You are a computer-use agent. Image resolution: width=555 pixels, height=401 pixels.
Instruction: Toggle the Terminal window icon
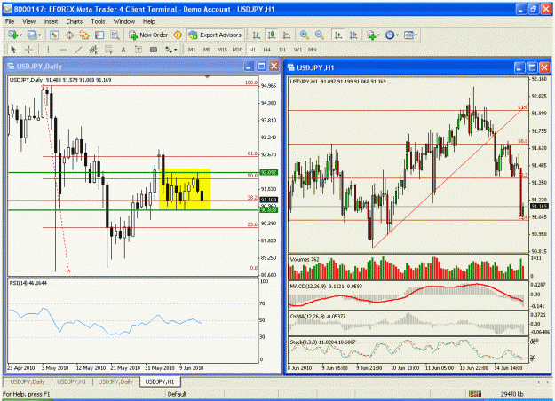(99, 35)
